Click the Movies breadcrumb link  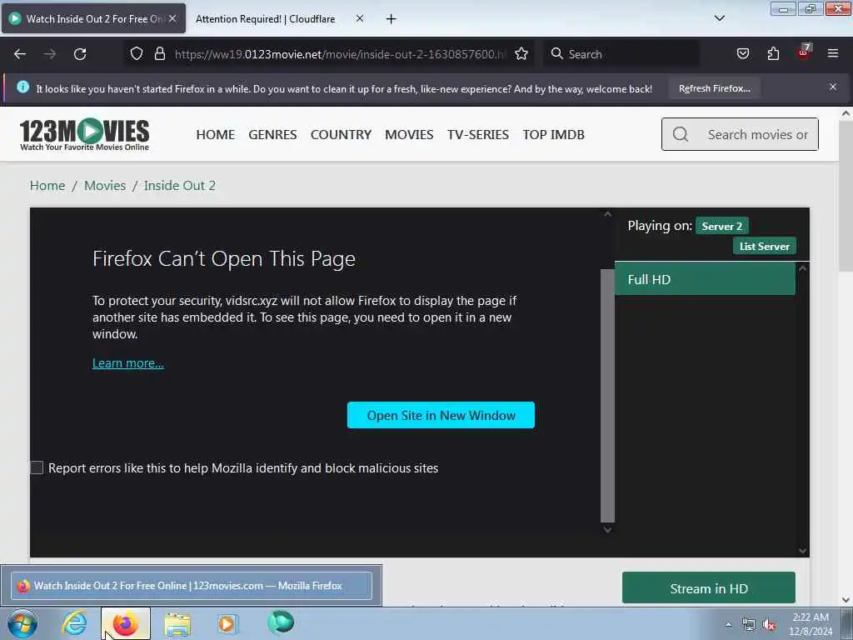pos(105,186)
